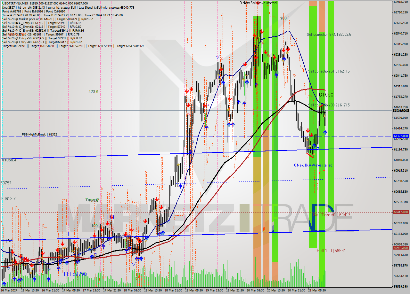Click the '20 Mar 13:30' time axis label
410x294 pixels.
(275, 290)
